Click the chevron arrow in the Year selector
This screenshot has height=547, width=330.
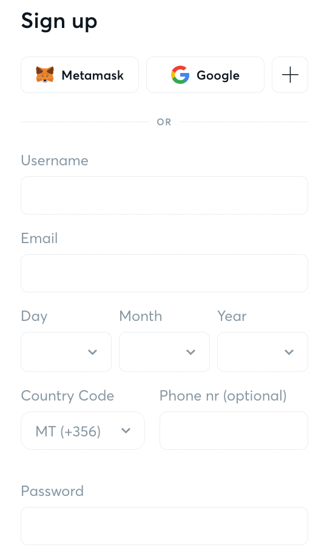pyautogui.click(x=289, y=352)
